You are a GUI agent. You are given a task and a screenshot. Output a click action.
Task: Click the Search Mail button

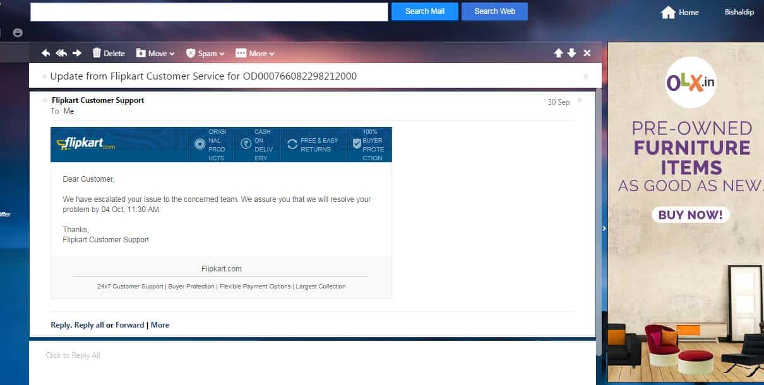tap(425, 11)
